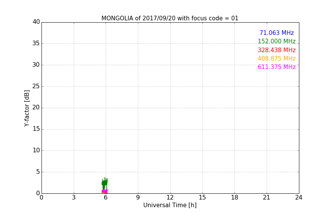Click the x-axis tick label '24'
The height and width of the screenshot is (221, 332).
(x=299, y=198)
